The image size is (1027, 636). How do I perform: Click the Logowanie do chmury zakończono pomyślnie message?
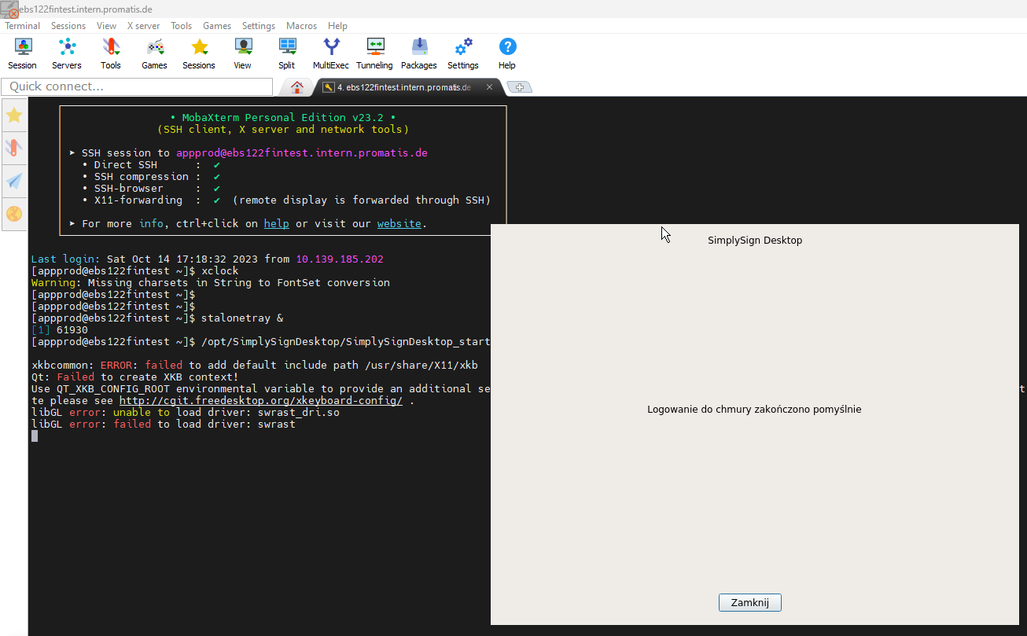pos(754,410)
